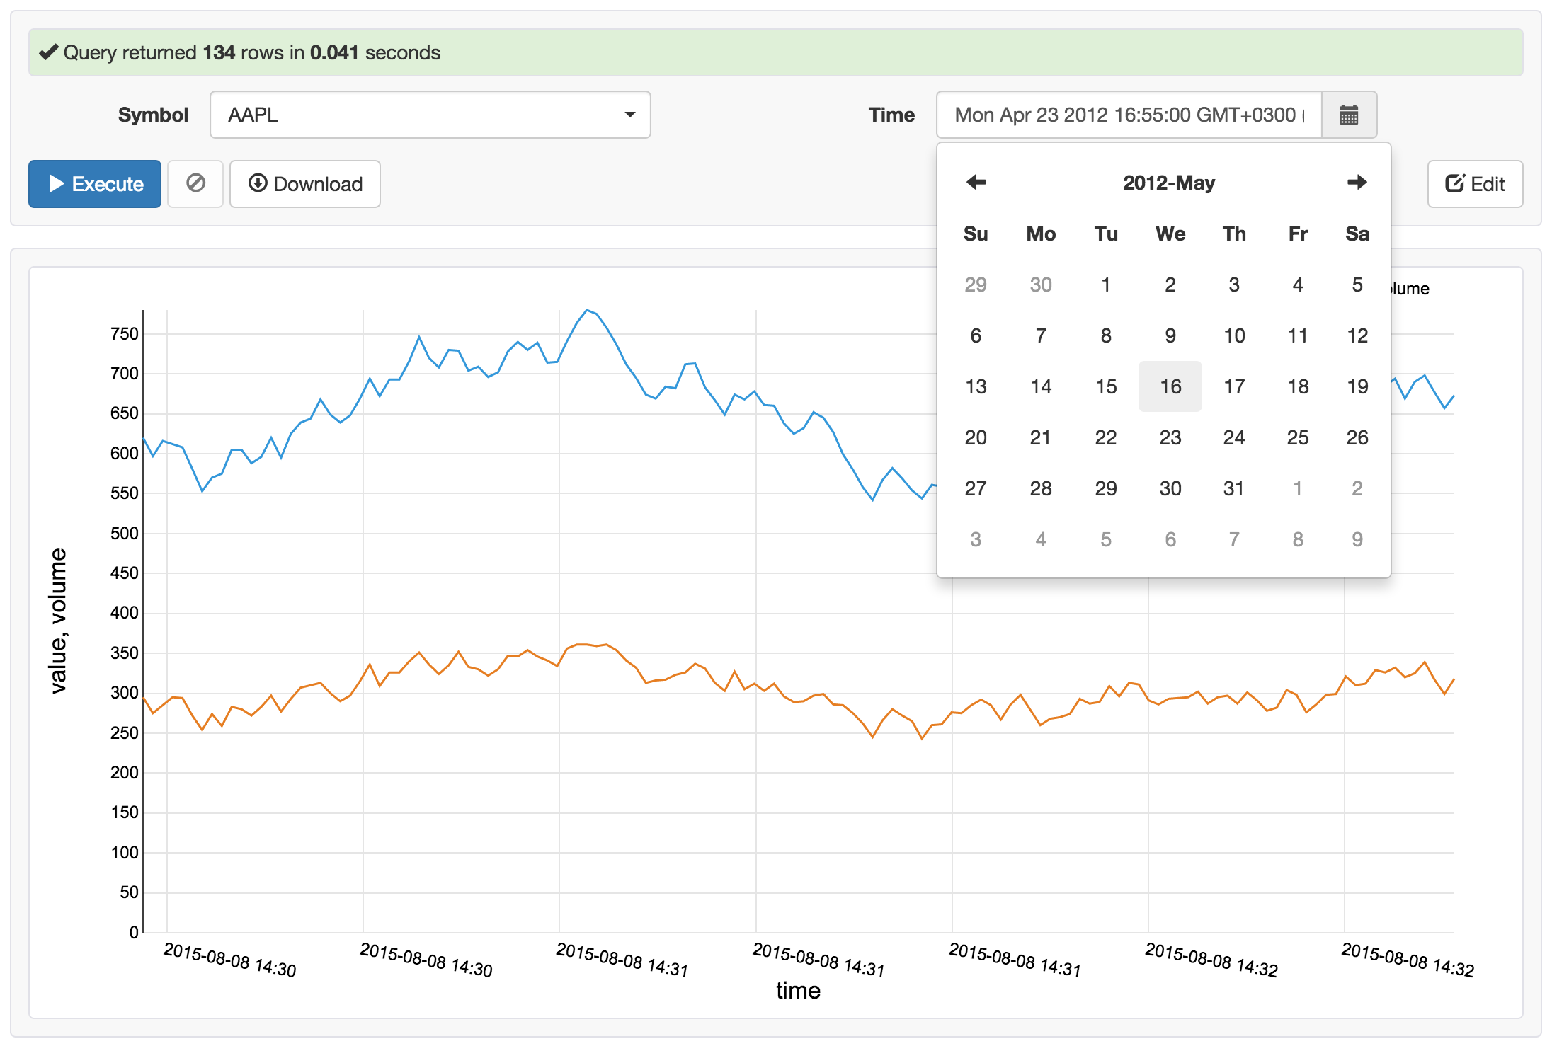
Task: Select May 16 in the calendar
Action: pyautogui.click(x=1170, y=386)
